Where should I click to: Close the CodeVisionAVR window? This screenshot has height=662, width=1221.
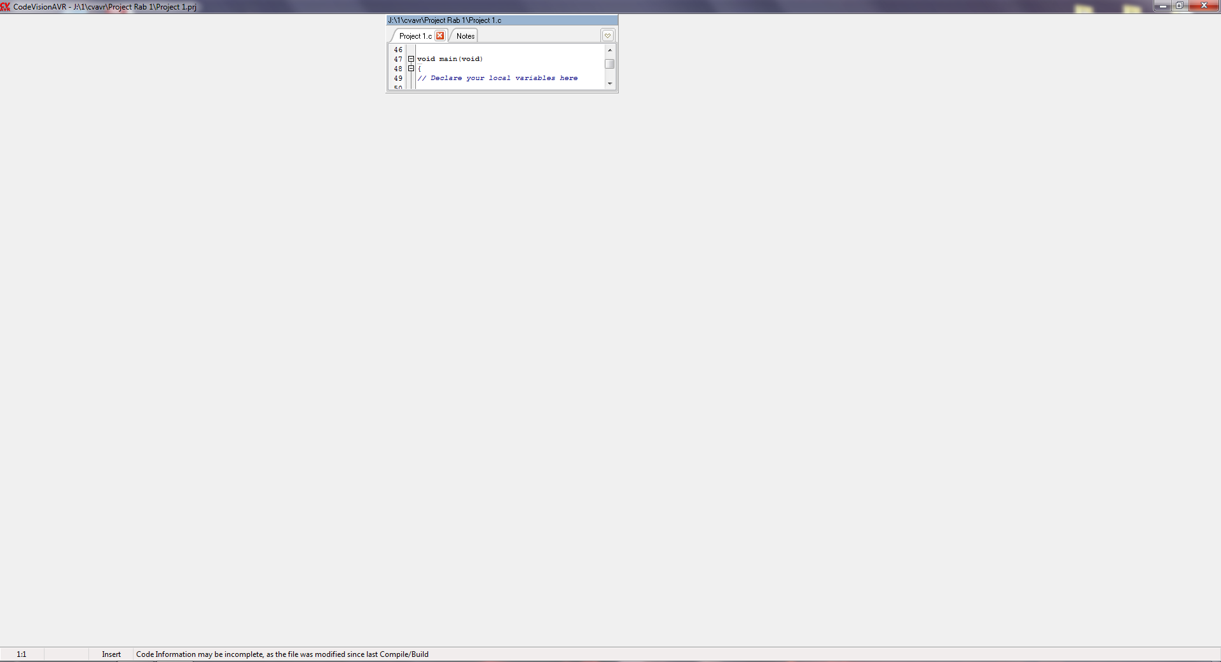point(1204,6)
